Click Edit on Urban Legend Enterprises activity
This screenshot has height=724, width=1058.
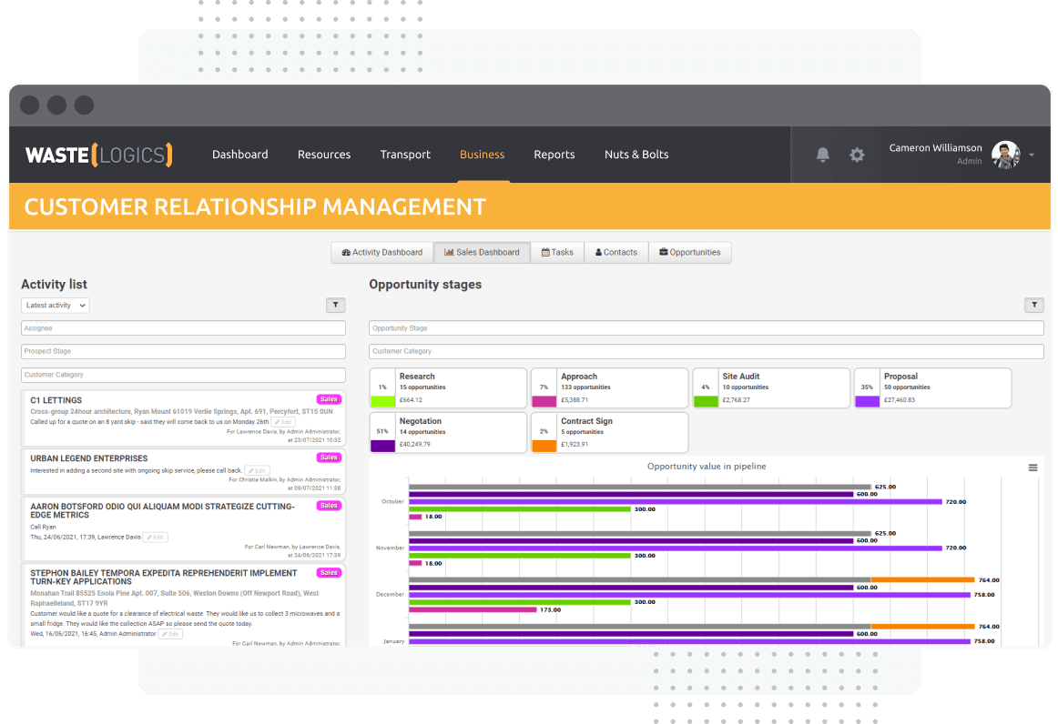click(257, 470)
